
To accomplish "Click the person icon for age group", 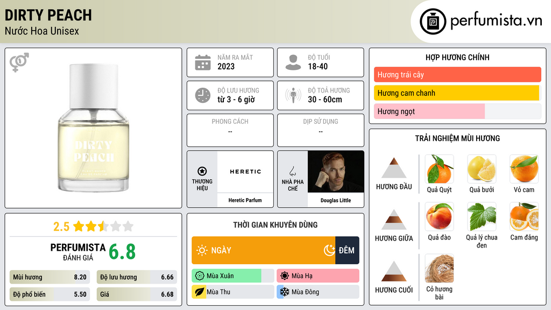I will (x=293, y=62).
